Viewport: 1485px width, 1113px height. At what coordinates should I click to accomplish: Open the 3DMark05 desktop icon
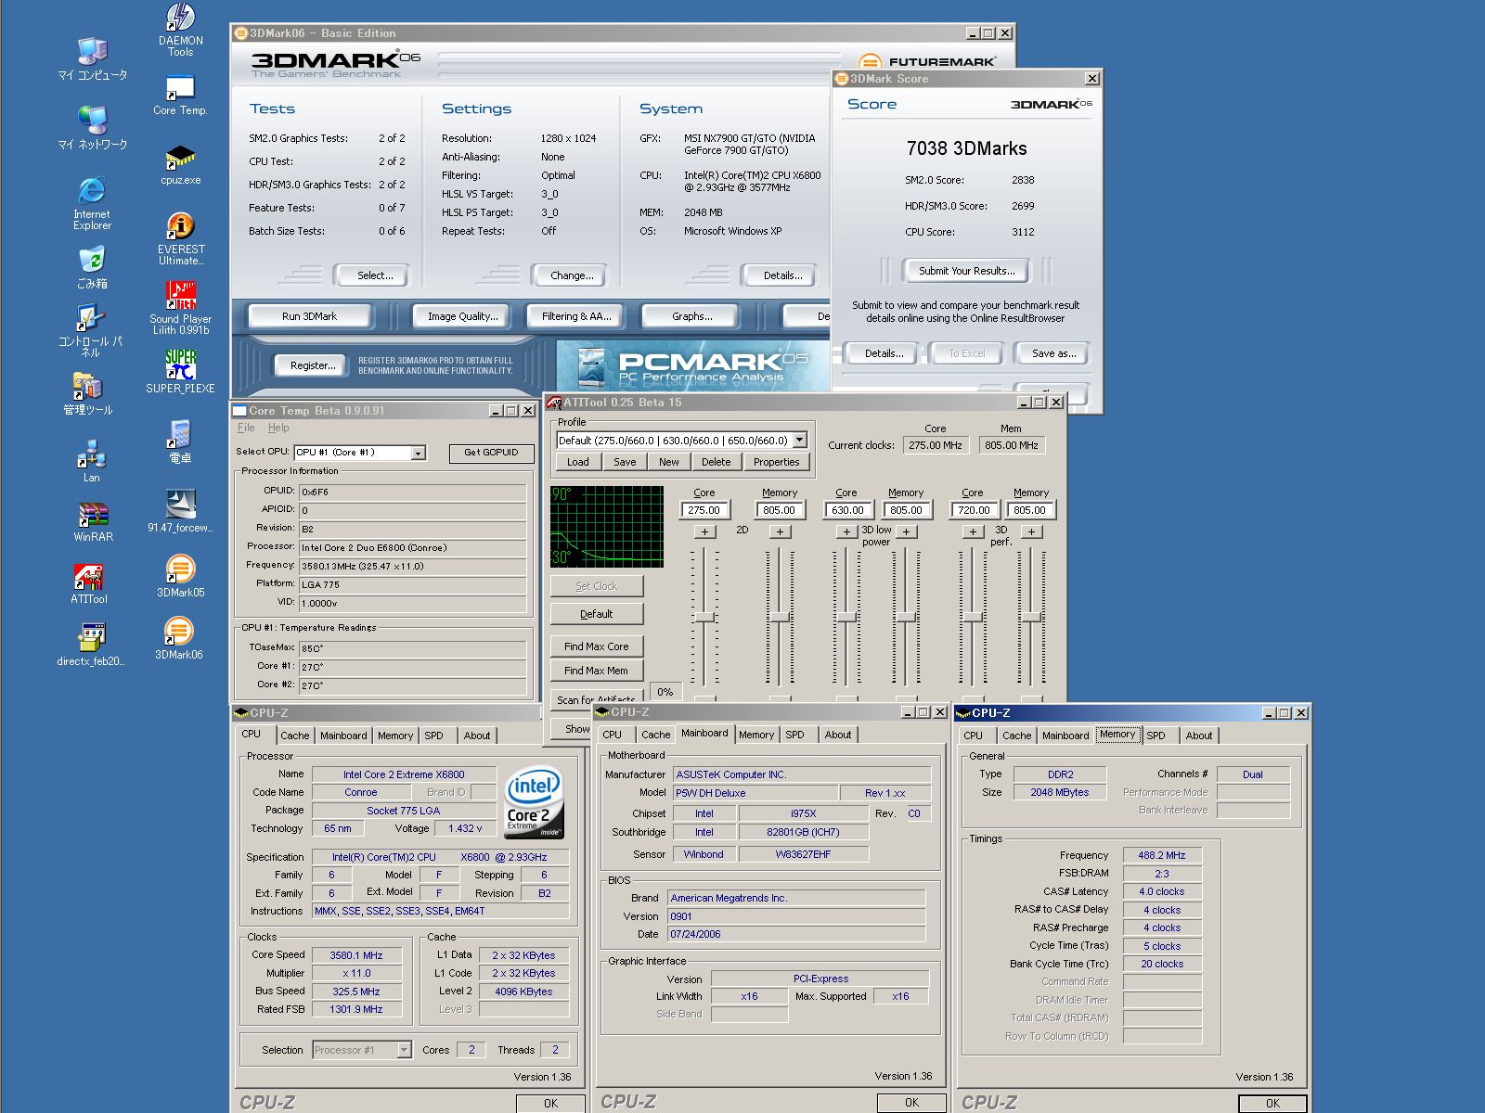pyautogui.click(x=180, y=569)
